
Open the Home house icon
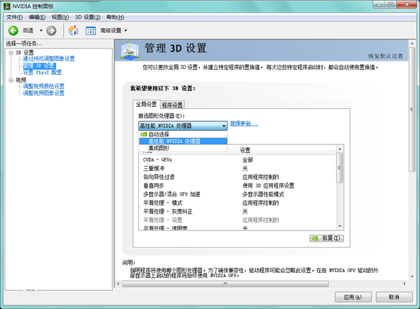coord(73,30)
